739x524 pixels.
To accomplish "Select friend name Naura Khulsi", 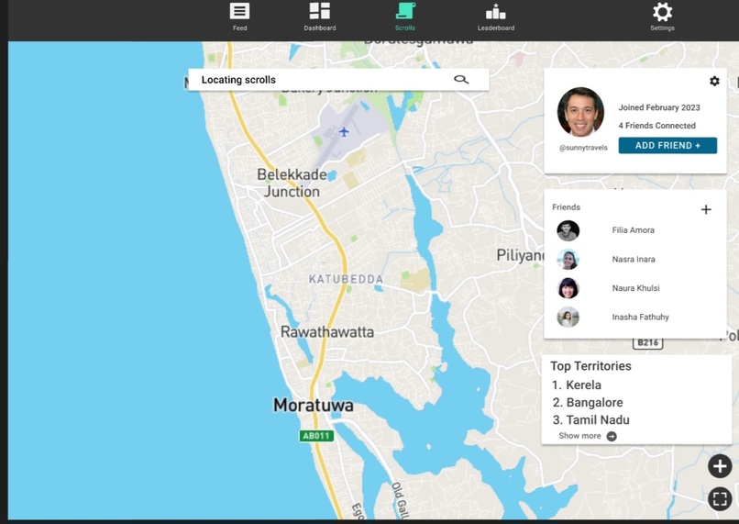I will point(635,288).
